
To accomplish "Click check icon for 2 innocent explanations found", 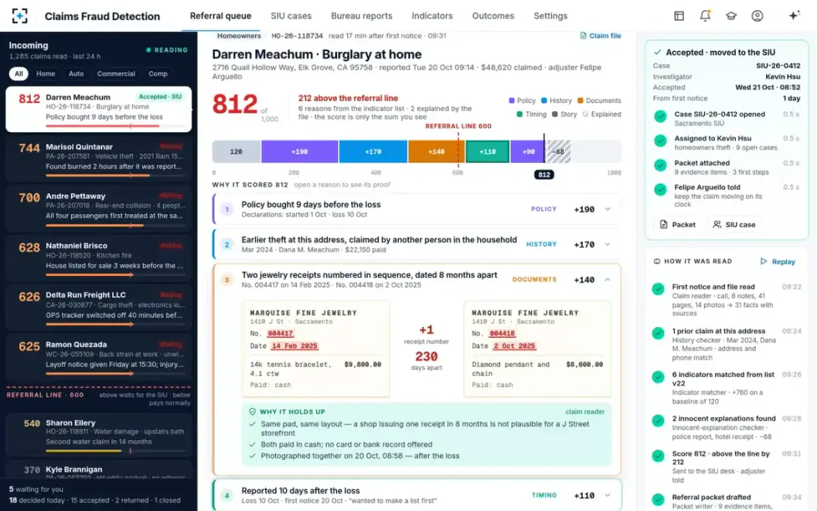I will tap(658, 421).
